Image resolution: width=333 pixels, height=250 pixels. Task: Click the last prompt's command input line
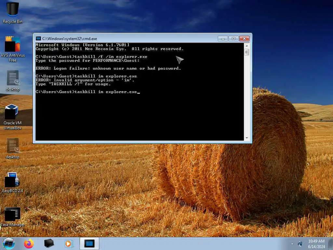[x=87, y=92]
